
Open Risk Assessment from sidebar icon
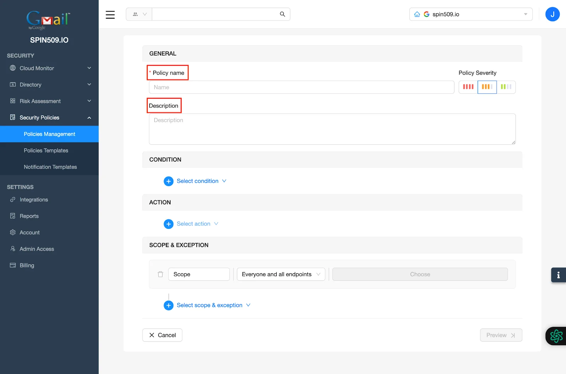12,101
